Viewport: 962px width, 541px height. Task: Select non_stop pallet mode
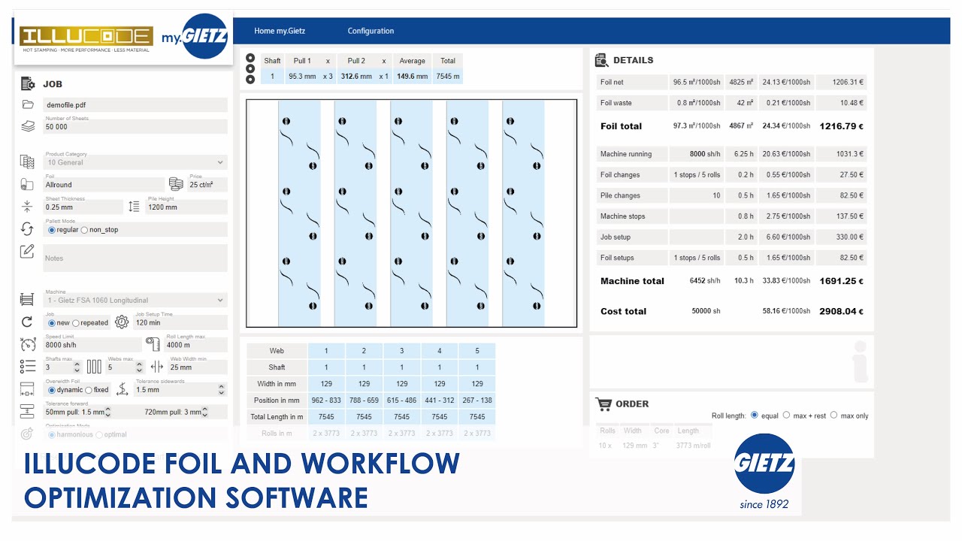coord(84,230)
